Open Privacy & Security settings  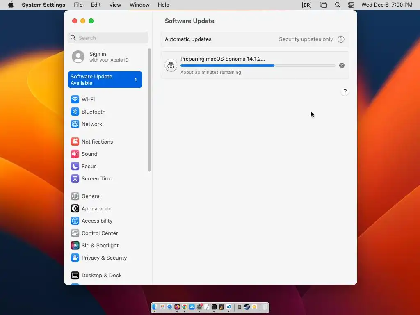pyautogui.click(x=99, y=258)
